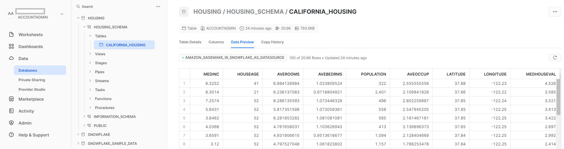The image size is (564, 149).
Task: Click the database icon beside the breadcrumb title
Action: [x=184, y=12]
